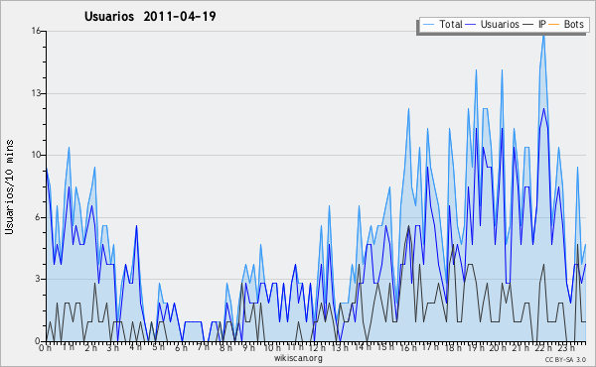
Task: Click the y-axis value 3
Action: [38, 279]
